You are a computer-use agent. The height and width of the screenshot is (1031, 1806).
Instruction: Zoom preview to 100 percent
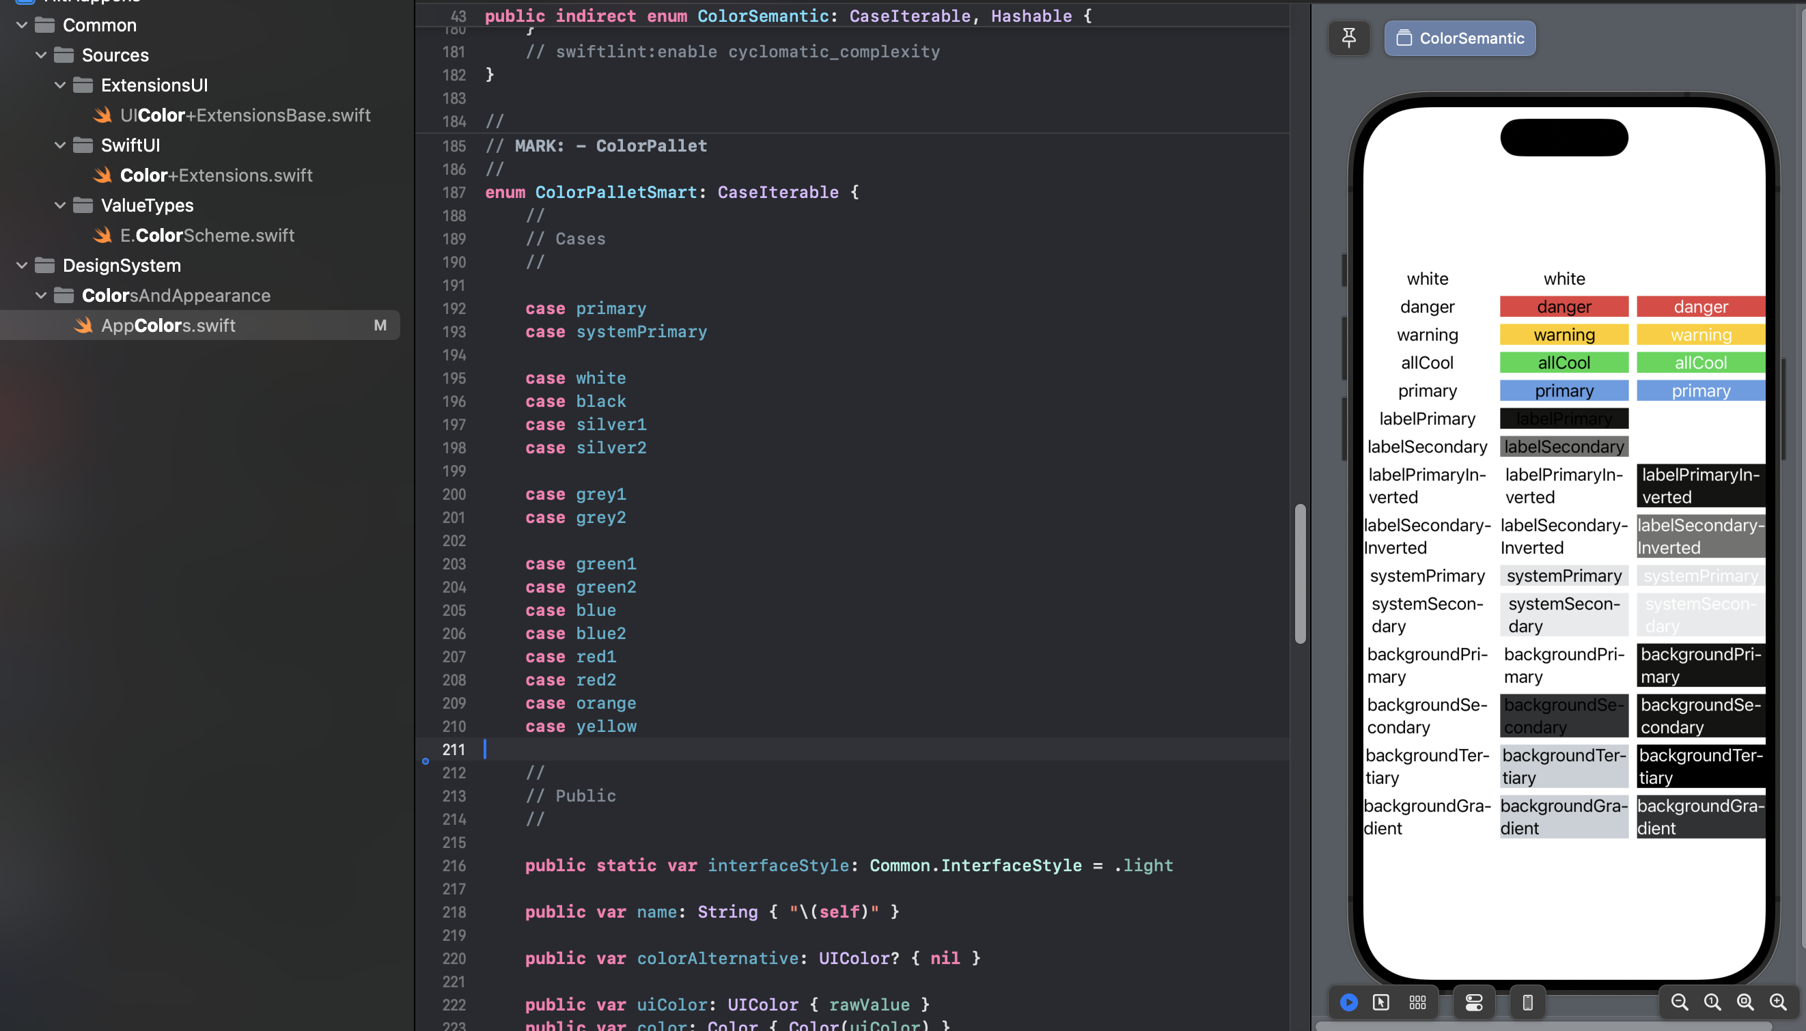1712,1002
